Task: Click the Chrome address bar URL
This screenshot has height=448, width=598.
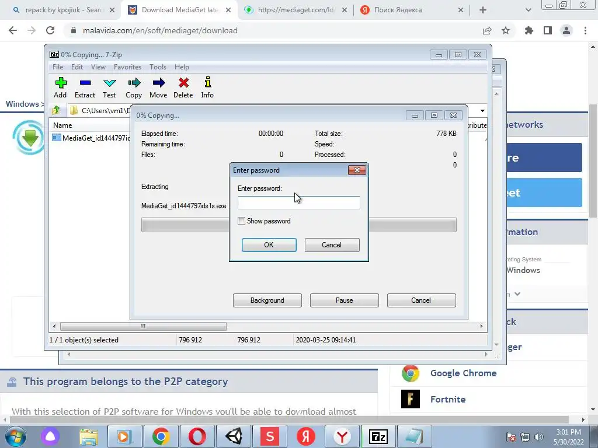Action: point(160,30)
